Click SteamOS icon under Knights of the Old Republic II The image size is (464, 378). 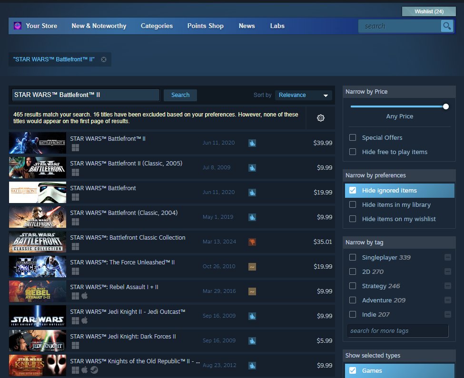point(94,370)
